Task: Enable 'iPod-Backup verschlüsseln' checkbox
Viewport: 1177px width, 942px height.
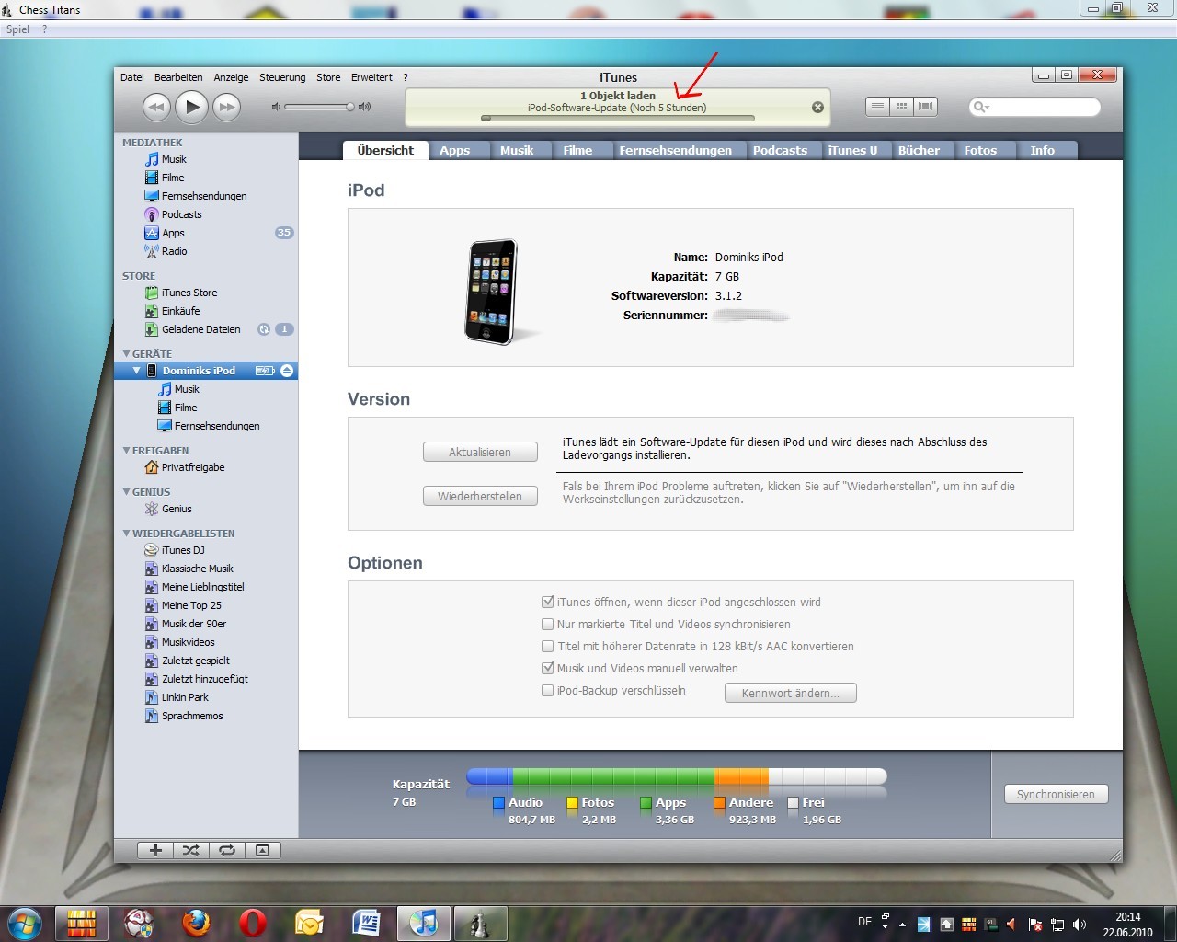Action: pos(548,691)
